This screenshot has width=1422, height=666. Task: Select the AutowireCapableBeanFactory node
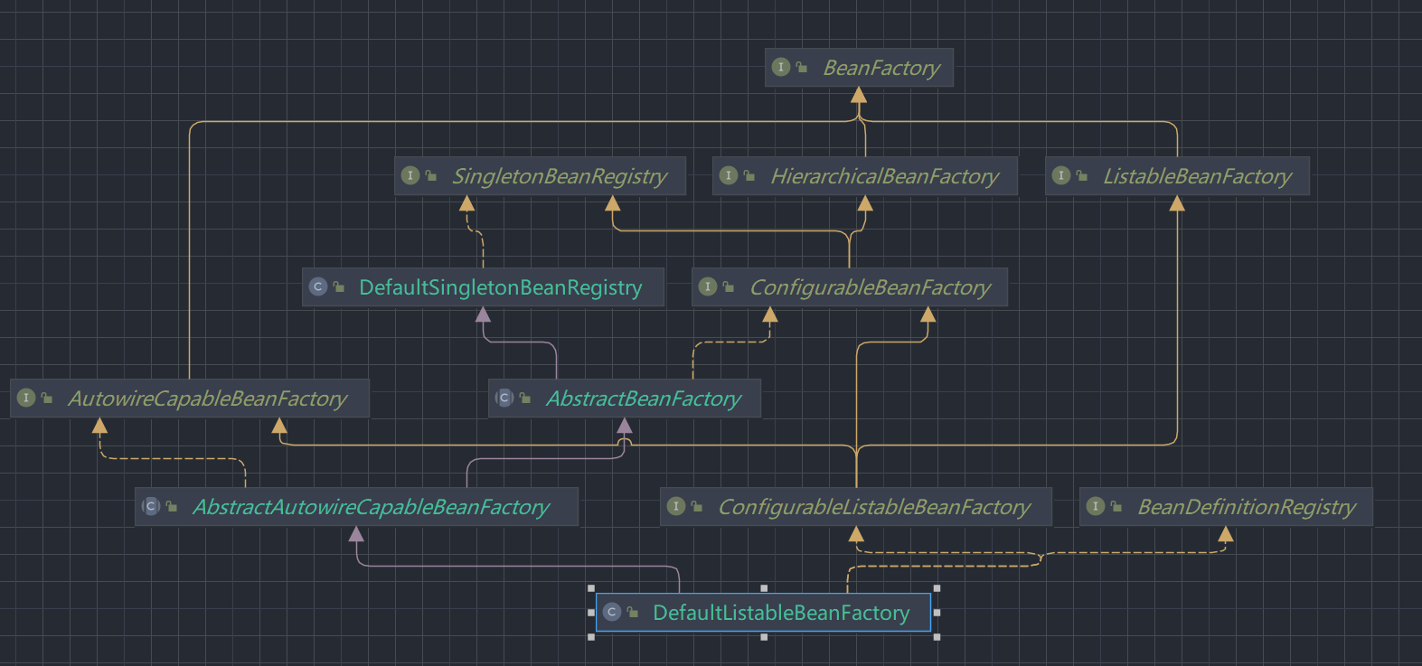click(190, 399)
